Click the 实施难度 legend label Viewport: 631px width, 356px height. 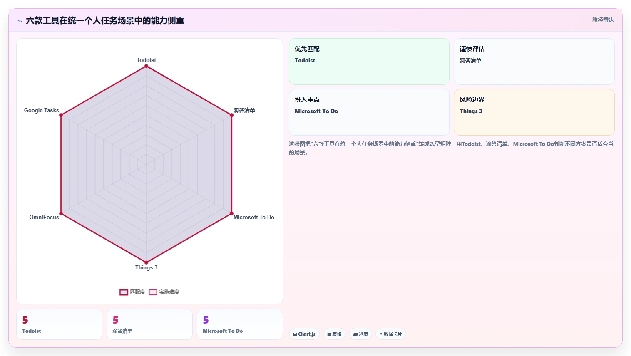(169, 292)
